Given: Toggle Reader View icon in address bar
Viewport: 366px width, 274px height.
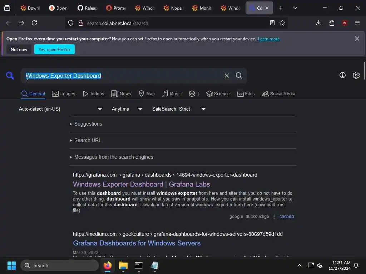Looking at the screenshot, I should coord(272,23).
